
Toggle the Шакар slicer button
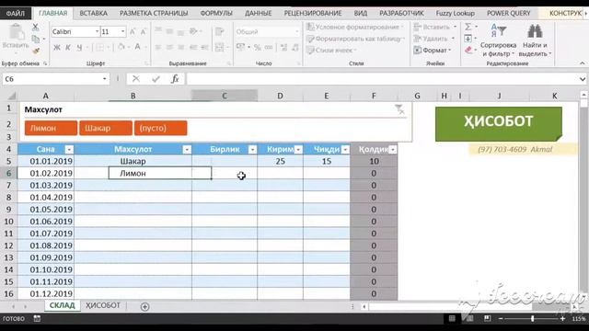(106, 128)
